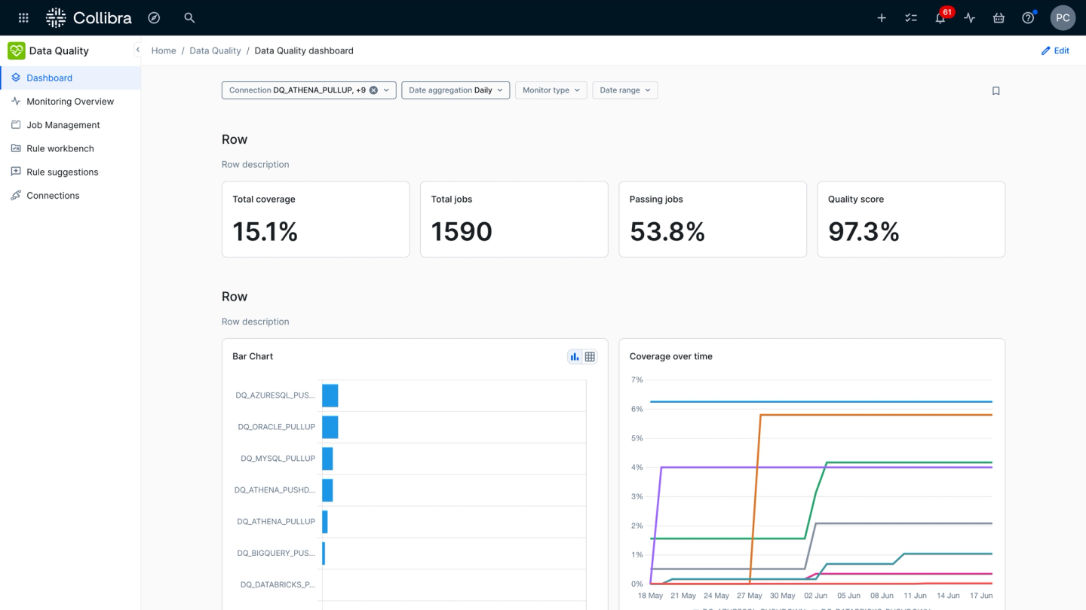
Task: Click the plus create icon
Action: 882,18
